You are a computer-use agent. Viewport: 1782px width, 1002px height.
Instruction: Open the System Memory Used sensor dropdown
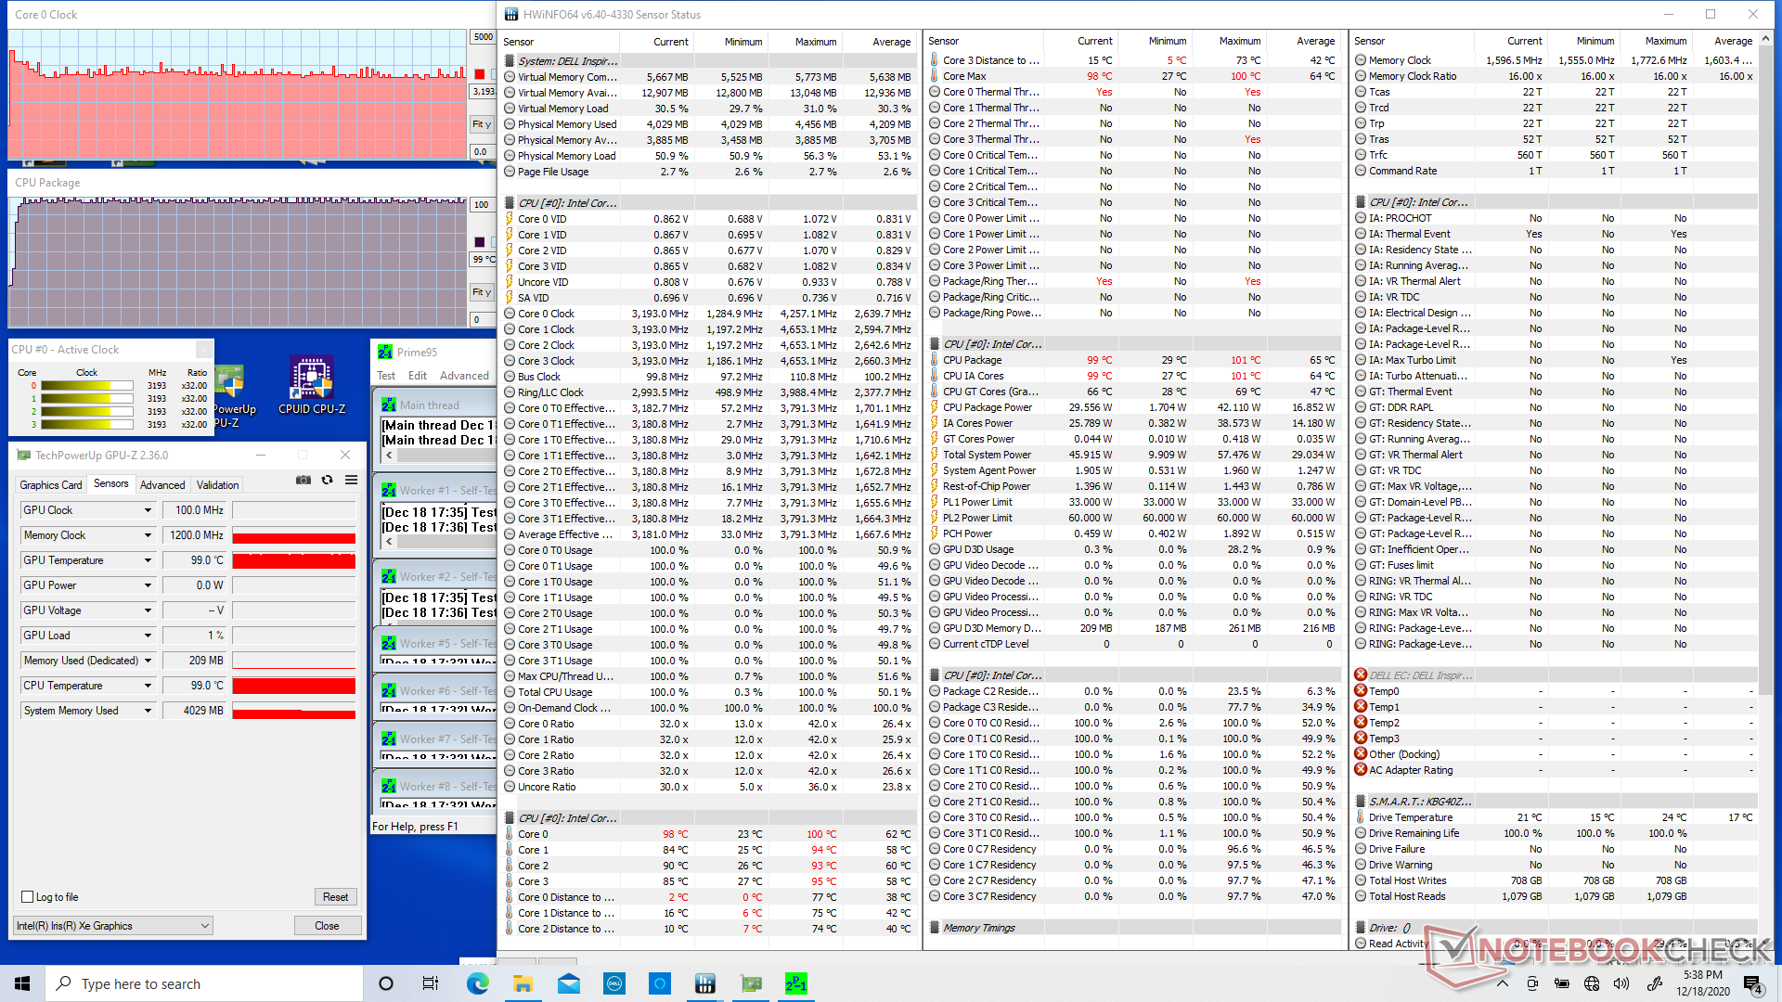tap(148, 711)
